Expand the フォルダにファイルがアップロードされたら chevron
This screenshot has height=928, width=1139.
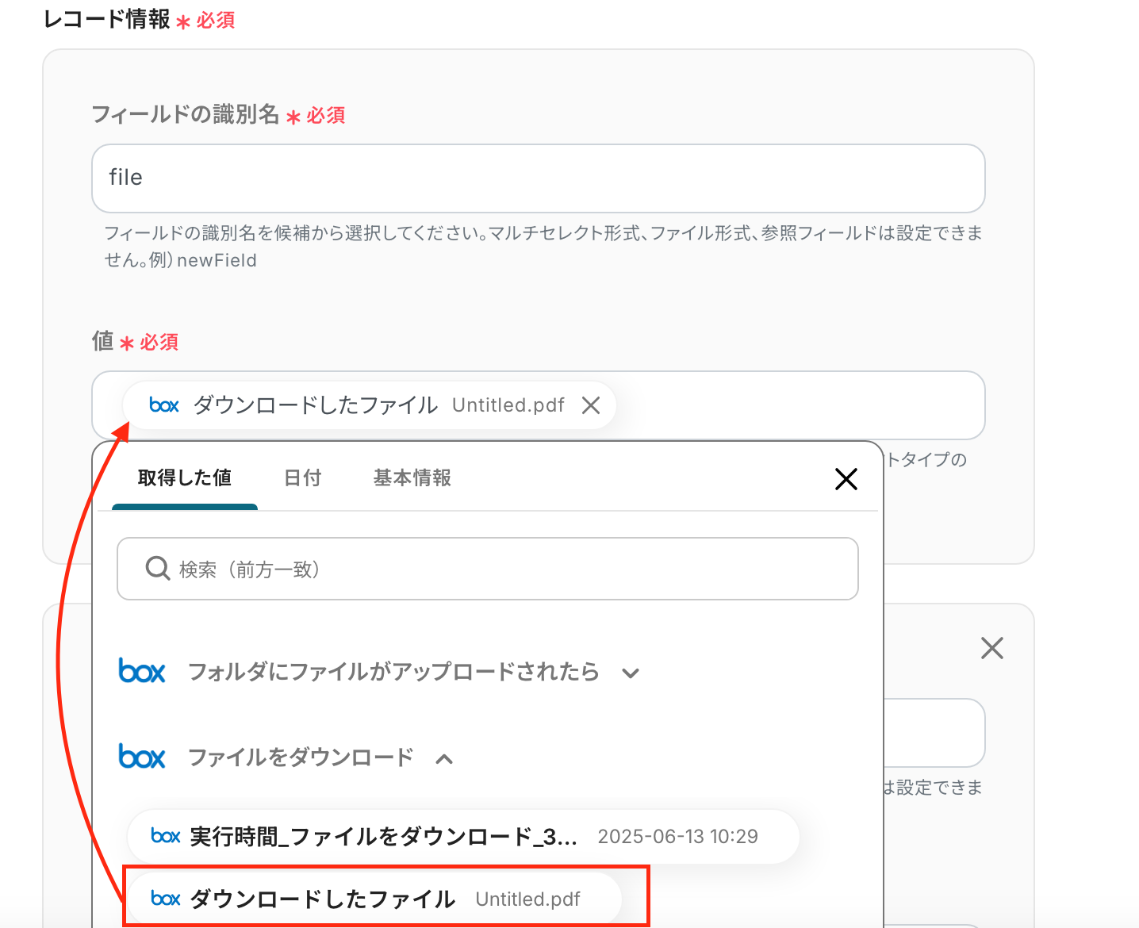pos(631,673)
